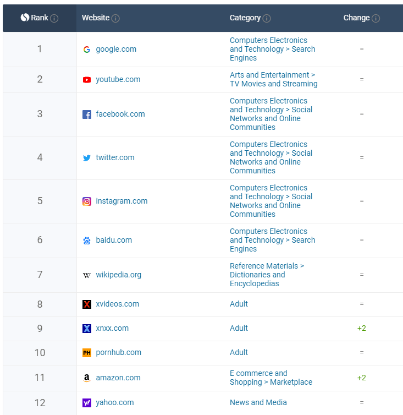Screen dimensions: 403x415
Task: Click the Rank column header
Action: (40, 18)
